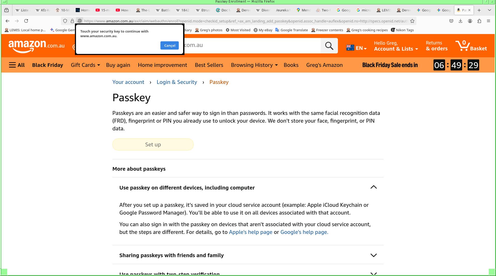Select Best Sellers in navigation bar
This screenshot has height=276, width=496.
209,65
